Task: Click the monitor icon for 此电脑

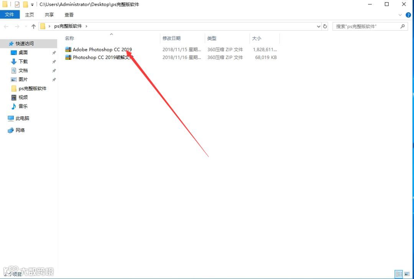Action: (x=11, y=118)
